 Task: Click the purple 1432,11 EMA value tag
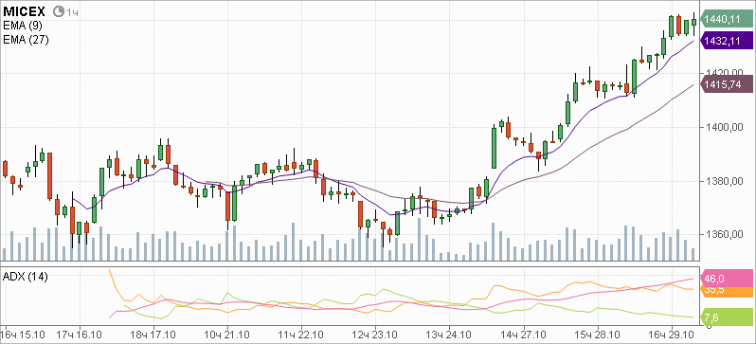pos(727,42)
